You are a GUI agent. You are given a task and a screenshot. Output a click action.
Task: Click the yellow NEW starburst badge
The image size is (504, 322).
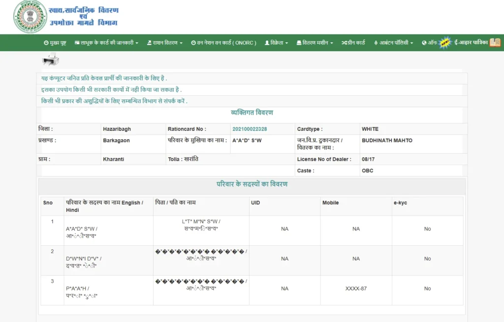click(445, 42)
